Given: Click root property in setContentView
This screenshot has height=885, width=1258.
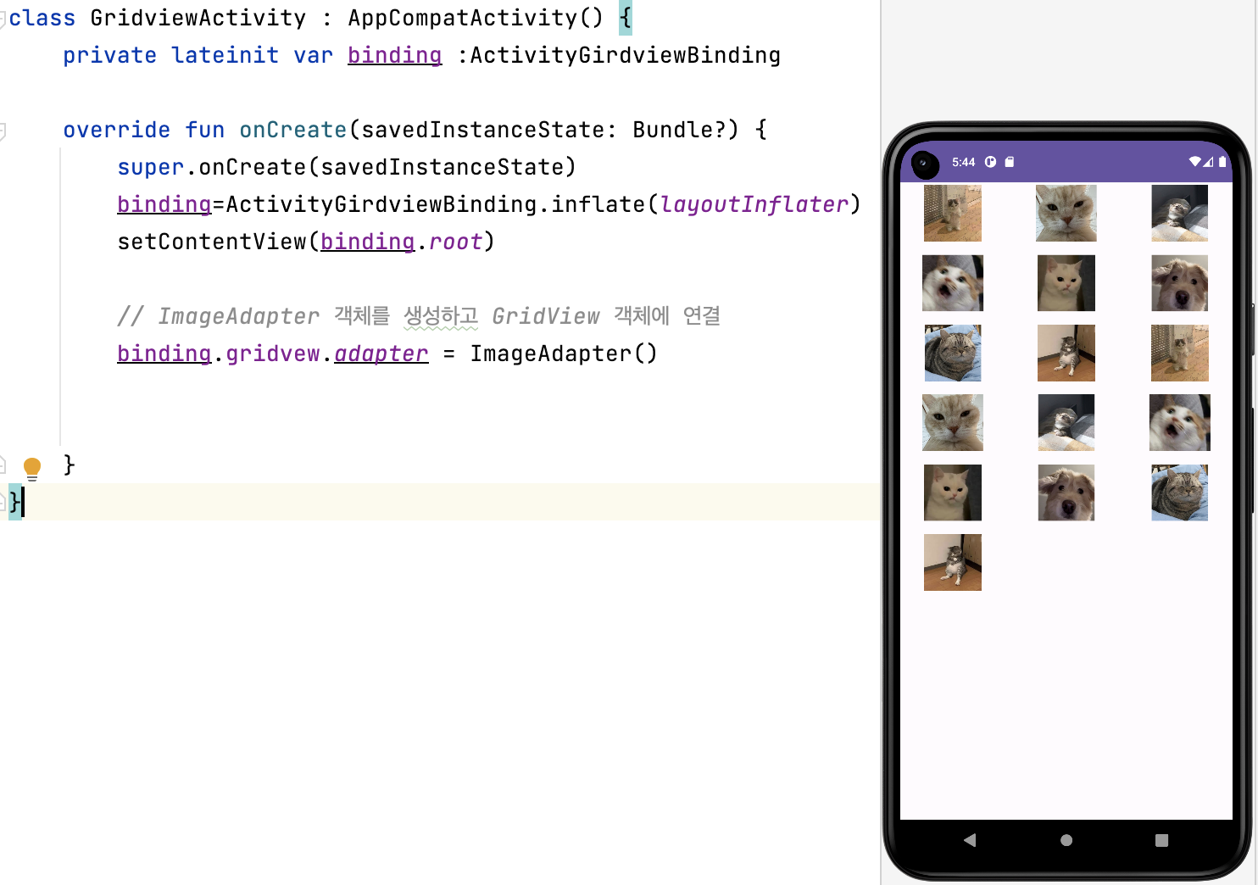Looking at the screenshot, I should pyautogui.click(x=456, y=242).
